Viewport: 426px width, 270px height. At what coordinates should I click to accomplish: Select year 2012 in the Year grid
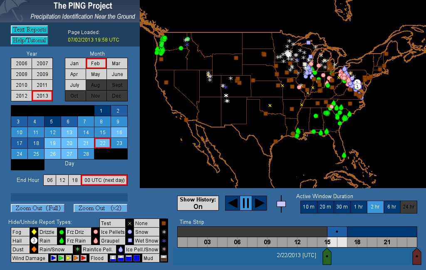pos(22,96)
